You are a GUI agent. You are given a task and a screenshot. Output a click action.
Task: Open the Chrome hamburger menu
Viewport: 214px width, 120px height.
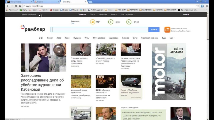click(207, 6)
